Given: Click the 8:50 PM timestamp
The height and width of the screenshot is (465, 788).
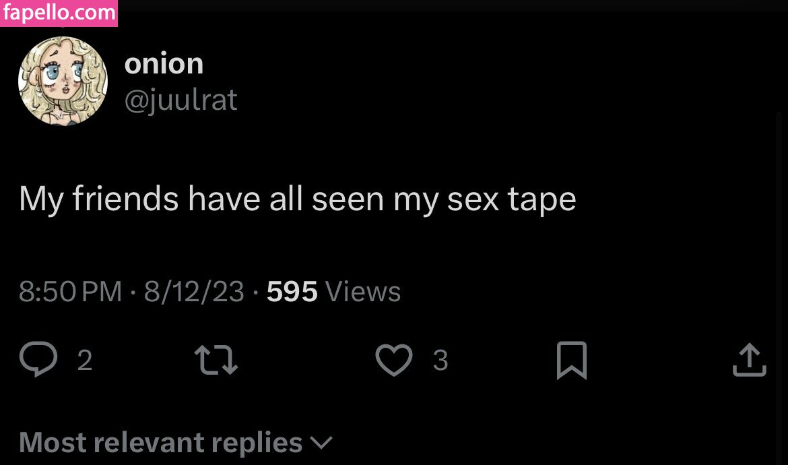Looking at the screenshot, I should [70, 292].
